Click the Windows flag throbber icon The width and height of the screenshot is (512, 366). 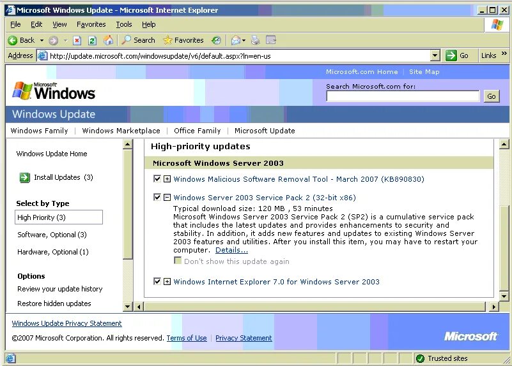coord(497,24)
